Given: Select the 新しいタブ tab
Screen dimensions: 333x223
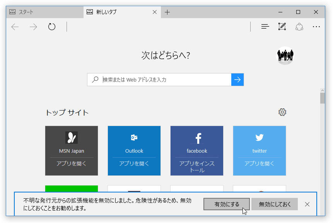Looking at the screenshot, I should tap(122, 12).
